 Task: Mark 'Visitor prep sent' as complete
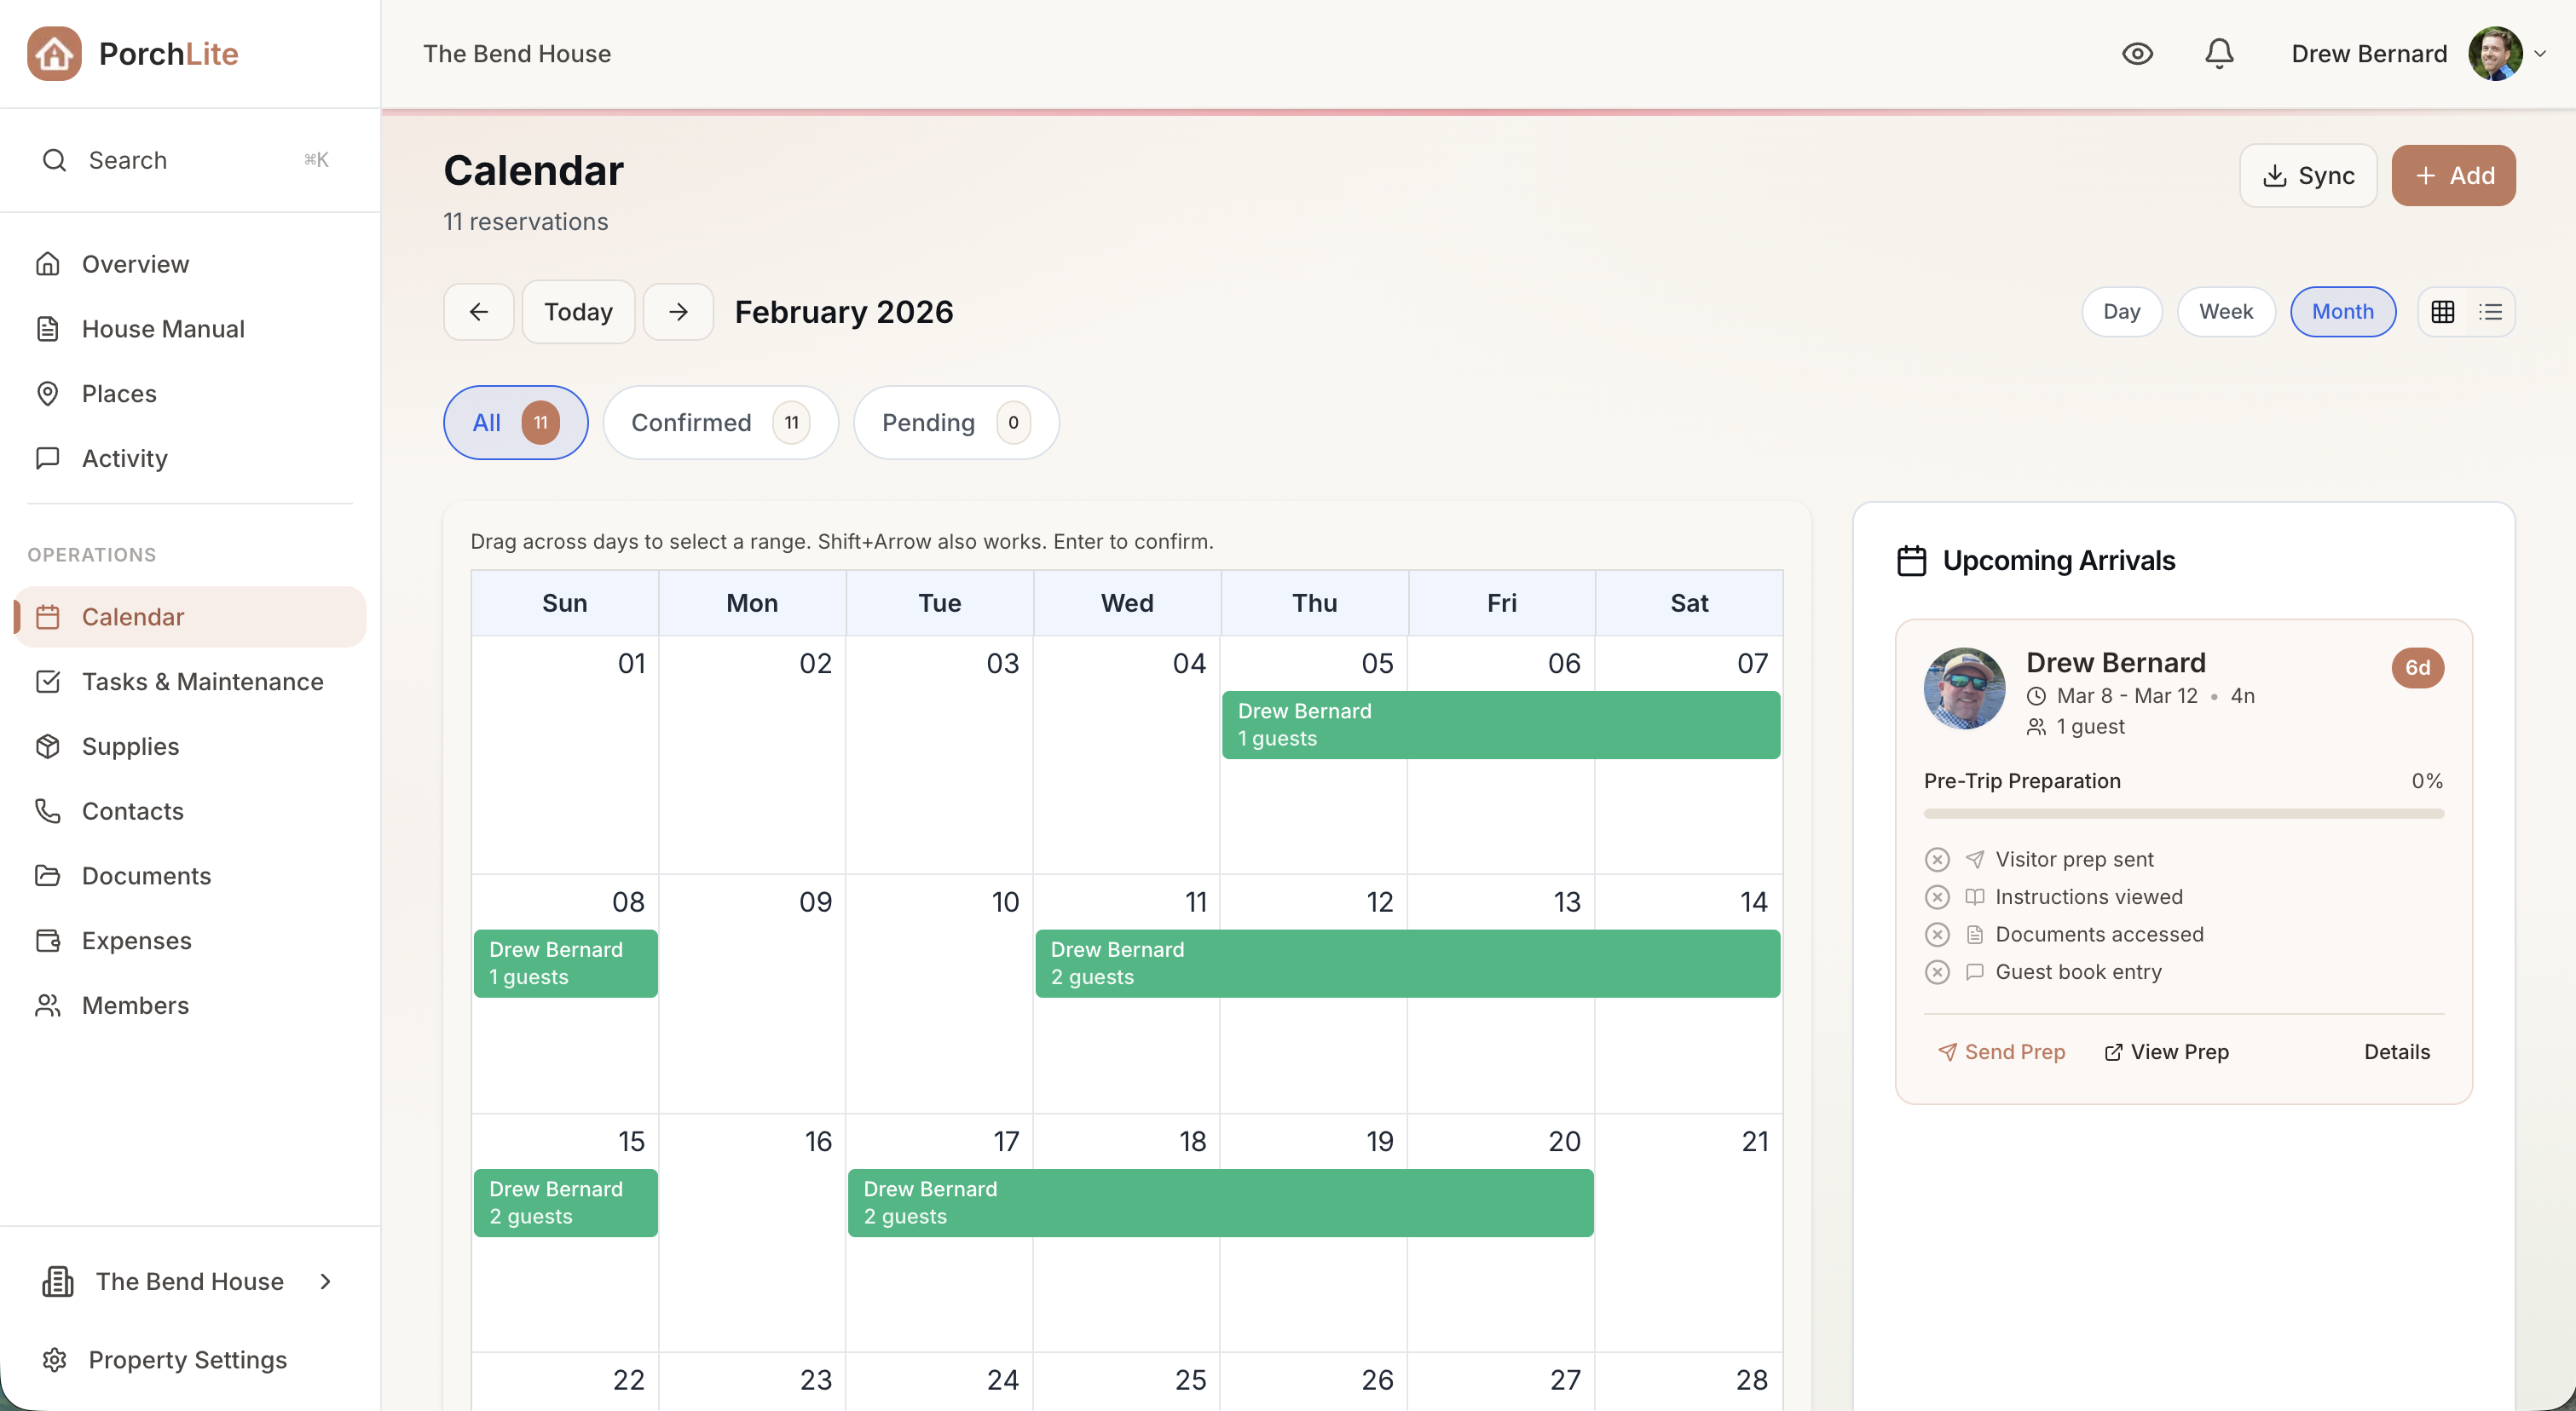[x=1937, y=858]
